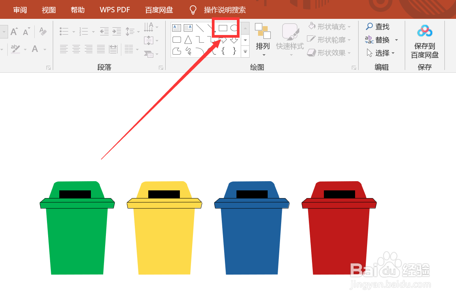This screenshot has width=456, height=300.
Task: Apply numbered list formatting
Action: pos(84,31)
